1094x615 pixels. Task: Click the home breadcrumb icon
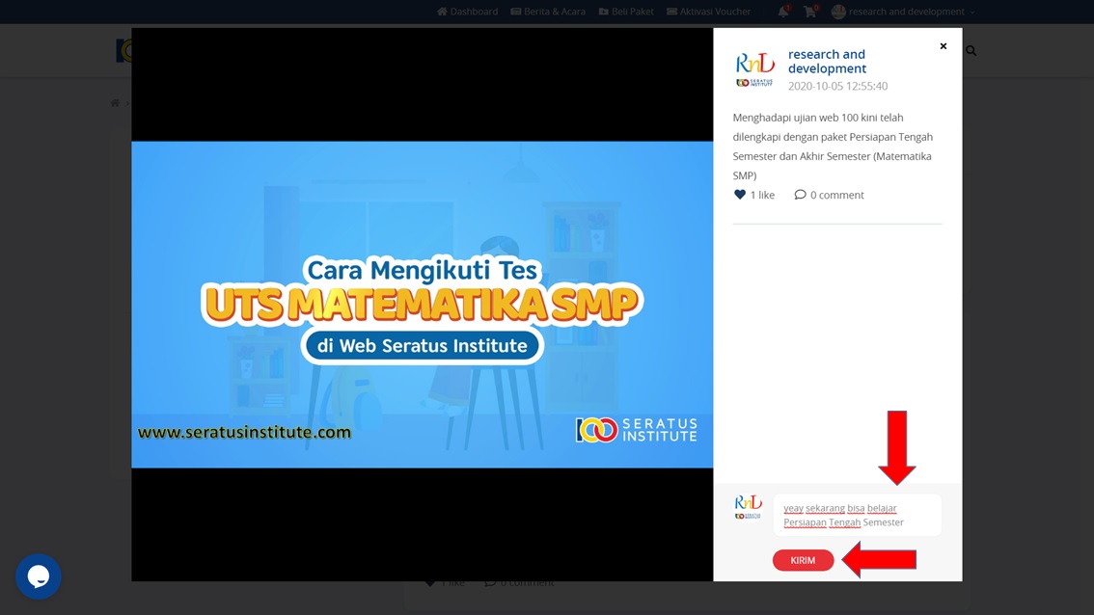point(115,102)
